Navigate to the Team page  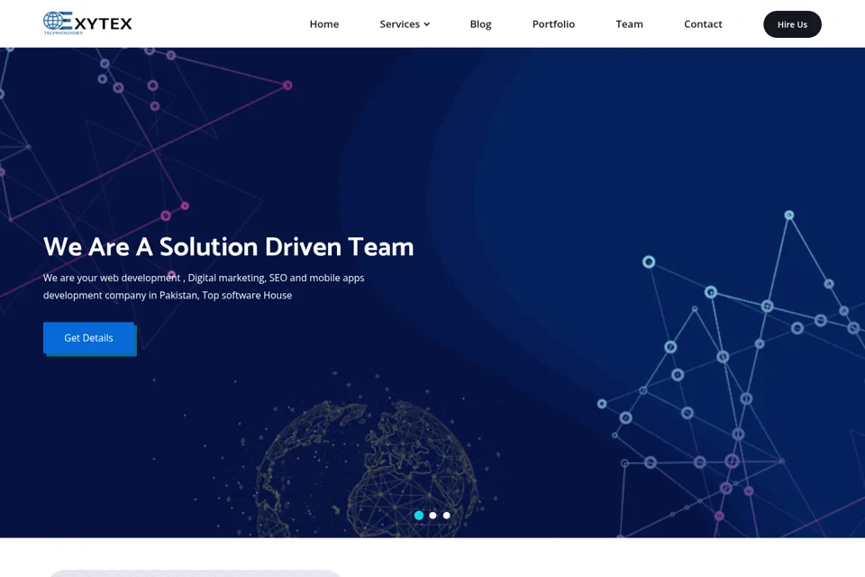pos(629,24)
